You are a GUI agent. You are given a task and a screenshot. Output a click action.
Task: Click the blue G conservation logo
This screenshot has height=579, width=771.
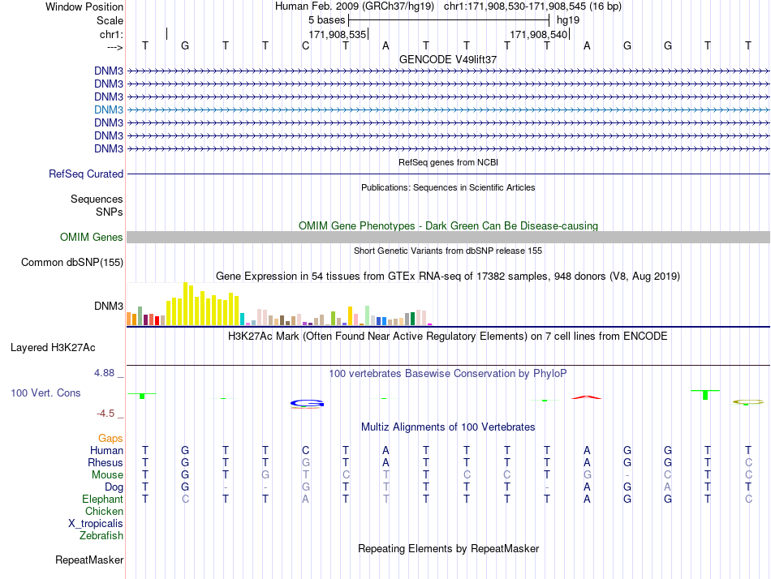pos(307,404)
